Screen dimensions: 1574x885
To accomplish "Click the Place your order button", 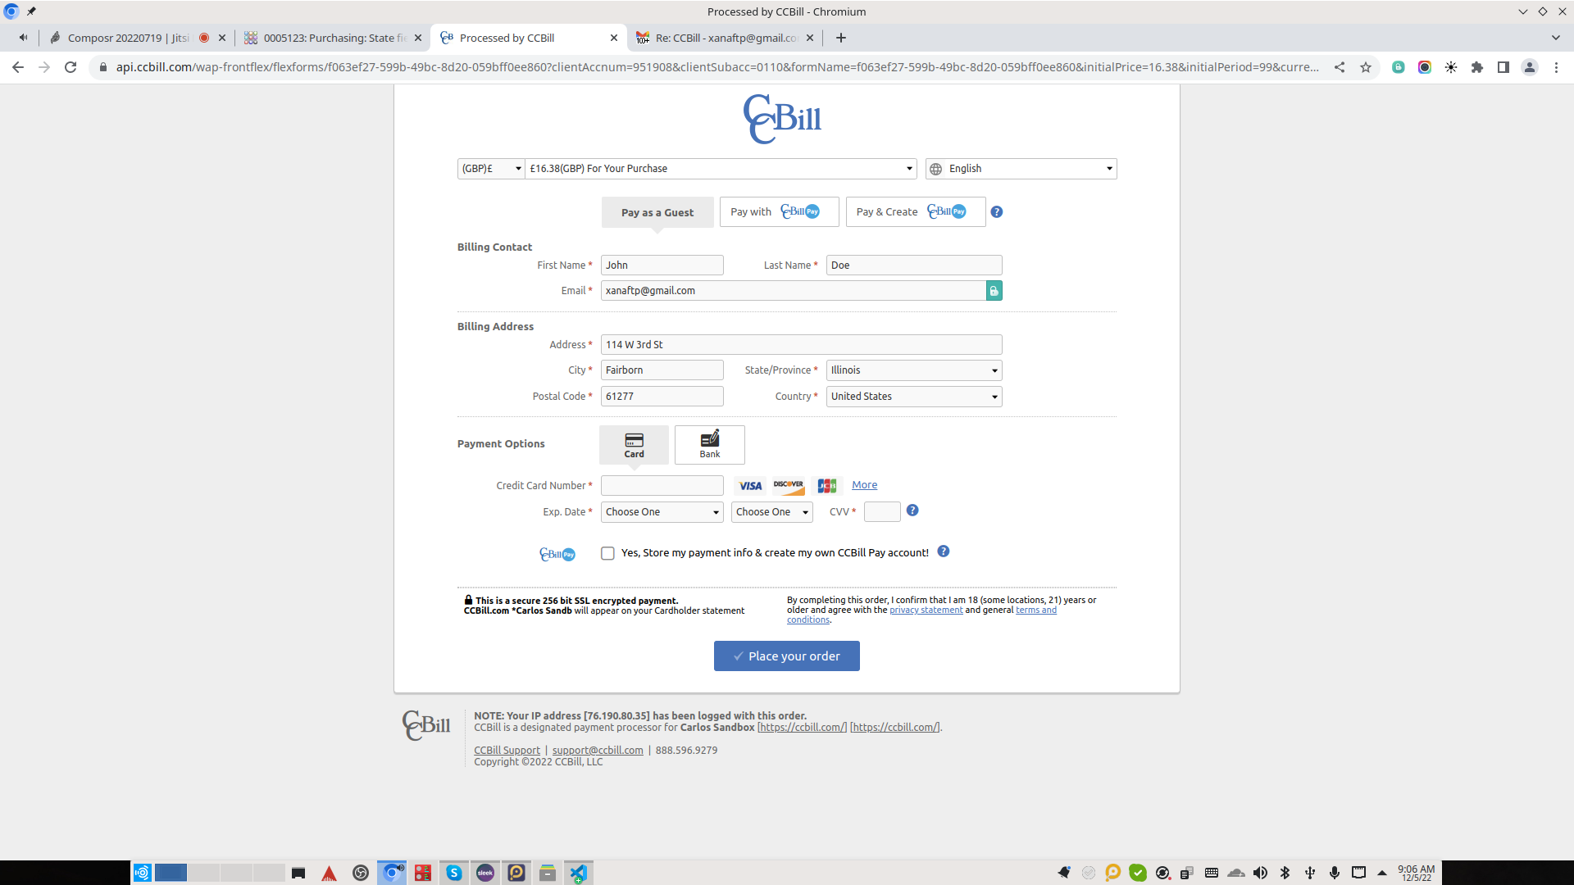I will pyautogui.click(x=786, y=656).
